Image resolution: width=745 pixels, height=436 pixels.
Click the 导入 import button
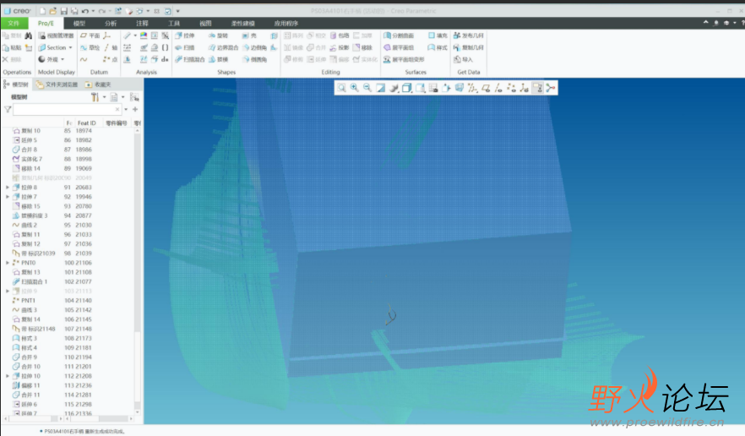pos(463,59)
